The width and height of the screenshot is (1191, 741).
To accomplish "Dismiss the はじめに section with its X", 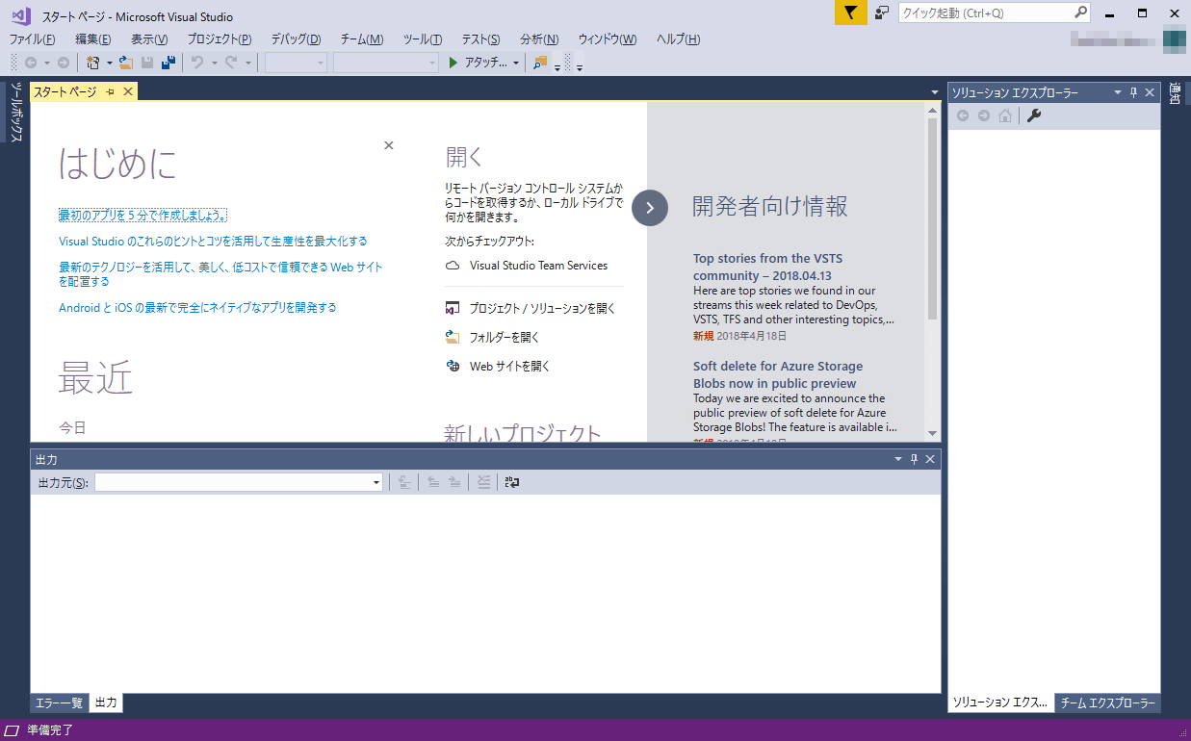I will coord(389,145).
